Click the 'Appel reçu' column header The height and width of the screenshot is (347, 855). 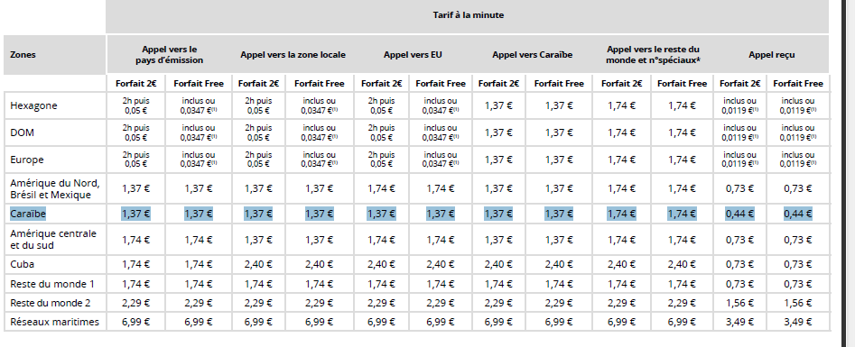pos(772,54)
